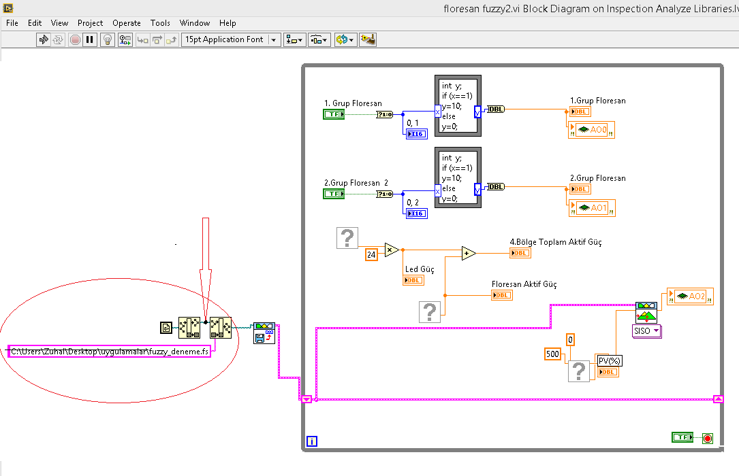Open the Operate menu
739x476 pixels.
pos(126,23)
